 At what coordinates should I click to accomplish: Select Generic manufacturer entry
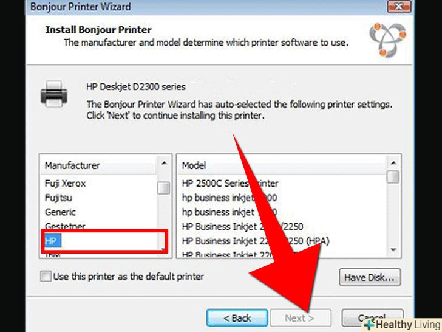(60, 212)
